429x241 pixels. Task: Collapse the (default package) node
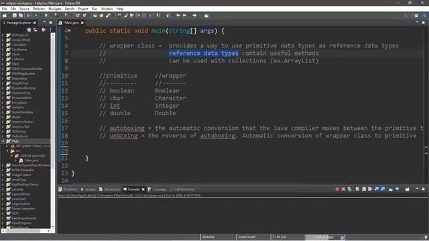(12, 155)
